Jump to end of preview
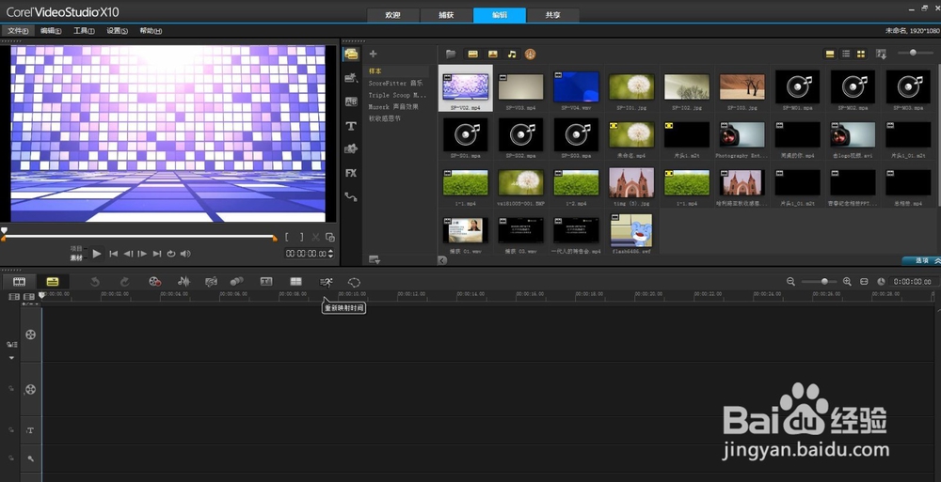This screenshot has width=941, height=482. click(156, 254)
